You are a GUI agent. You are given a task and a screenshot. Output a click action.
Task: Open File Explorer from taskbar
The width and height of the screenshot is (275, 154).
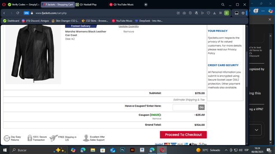click(x=93, y=150)
